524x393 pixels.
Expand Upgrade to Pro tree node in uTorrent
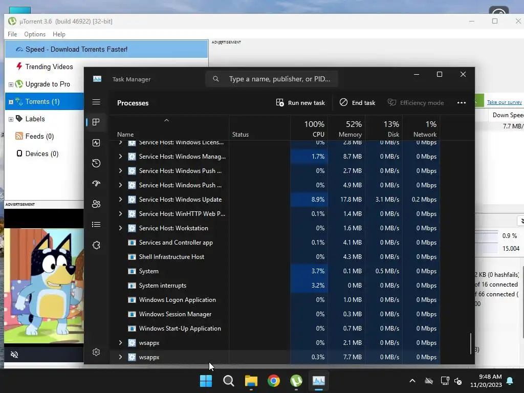point(11,84)
